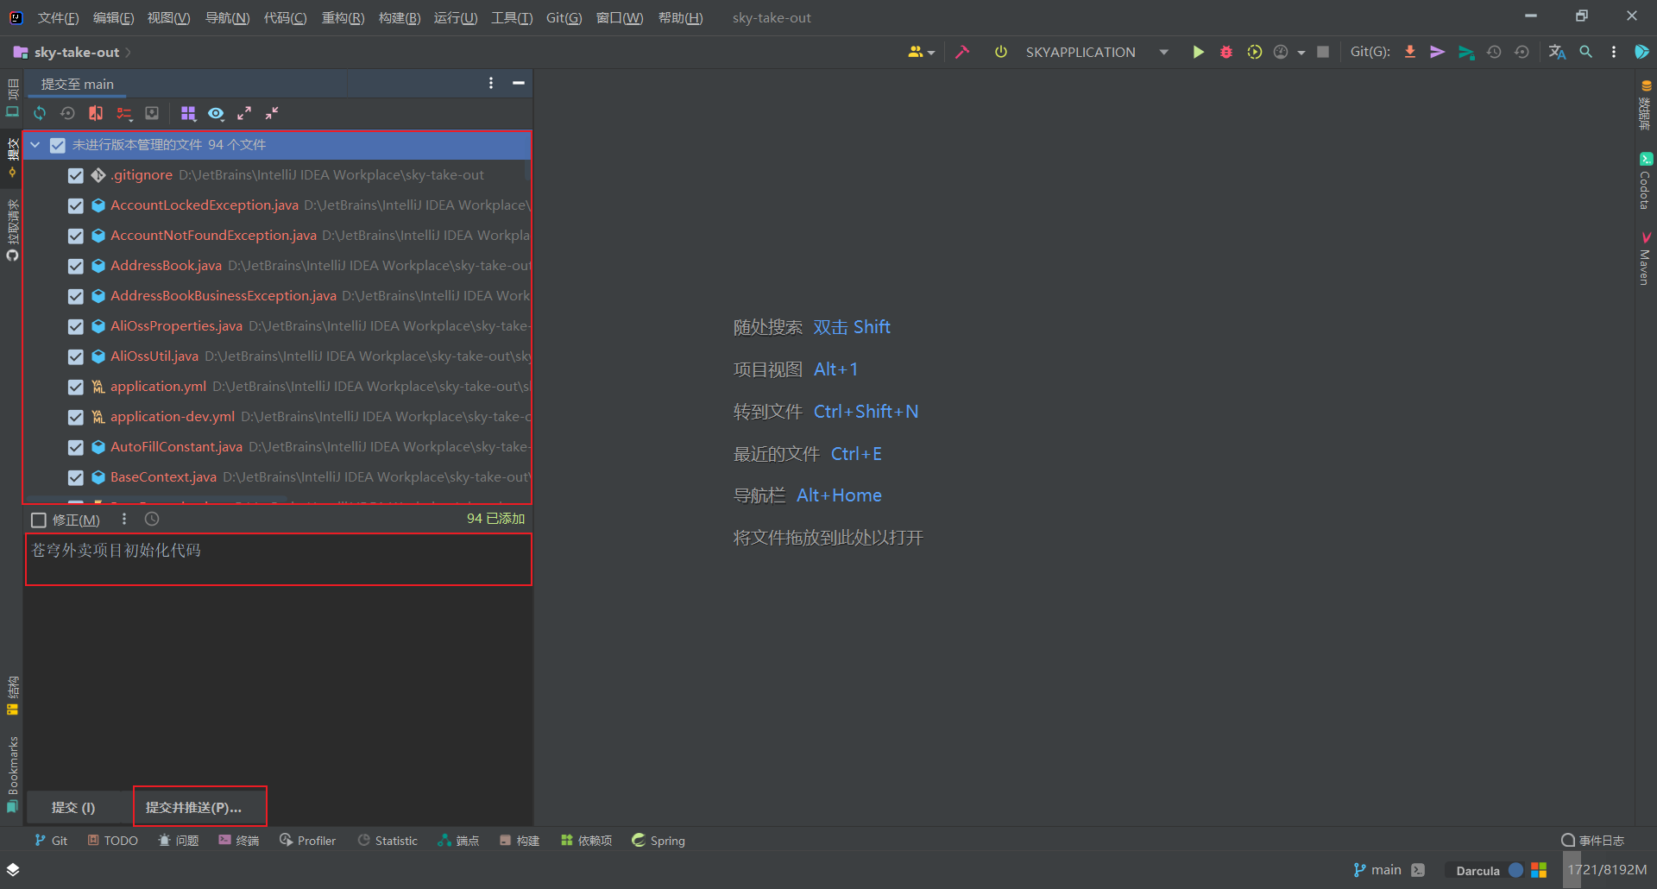Click the Shelve changes icon

pyautogui.click(x=152, y=113)
